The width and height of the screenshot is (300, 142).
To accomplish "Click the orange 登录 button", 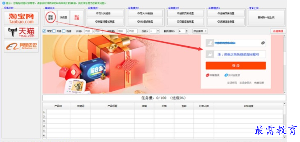I will point(236,66).
